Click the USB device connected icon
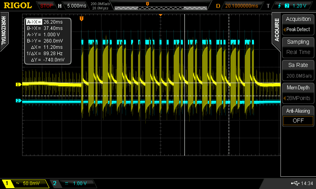The height and width of the screenshot is (189, 316). [295, 183]
